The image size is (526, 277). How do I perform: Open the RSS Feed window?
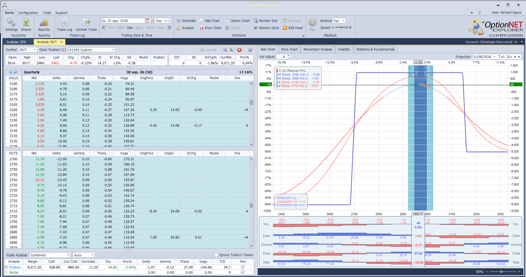pos(293,28)
